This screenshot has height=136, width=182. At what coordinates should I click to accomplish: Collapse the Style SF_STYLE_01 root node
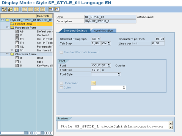(3, 20)
